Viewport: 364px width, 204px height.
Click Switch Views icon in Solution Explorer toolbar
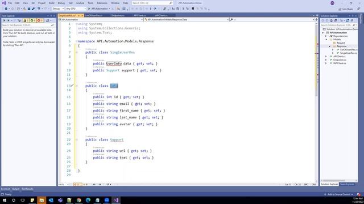click(x=336, y=20)
